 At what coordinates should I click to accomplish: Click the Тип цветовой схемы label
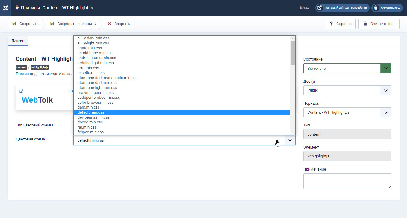pyautogui.click(x=34, y=125)
